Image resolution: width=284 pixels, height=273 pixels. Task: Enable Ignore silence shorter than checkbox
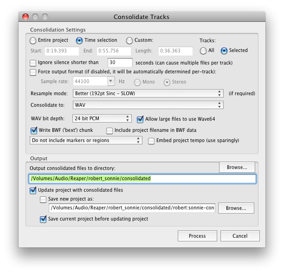33,63
